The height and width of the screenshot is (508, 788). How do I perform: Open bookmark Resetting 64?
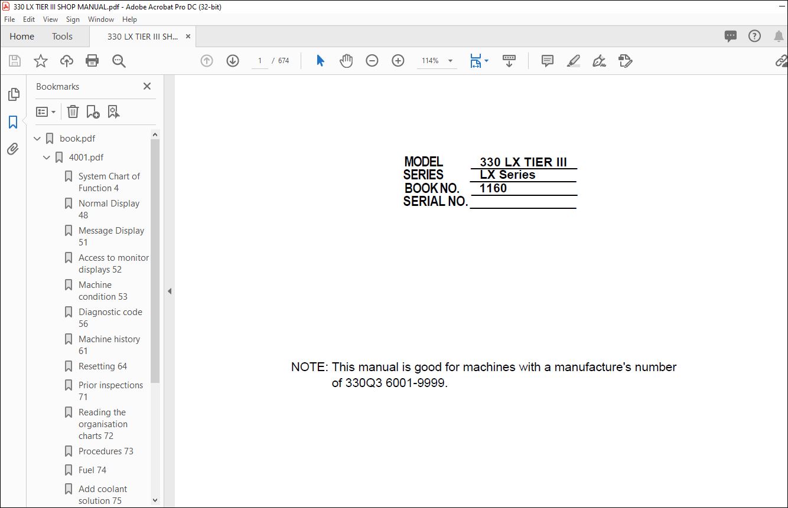pyautogui.click(x=102, y=366)
